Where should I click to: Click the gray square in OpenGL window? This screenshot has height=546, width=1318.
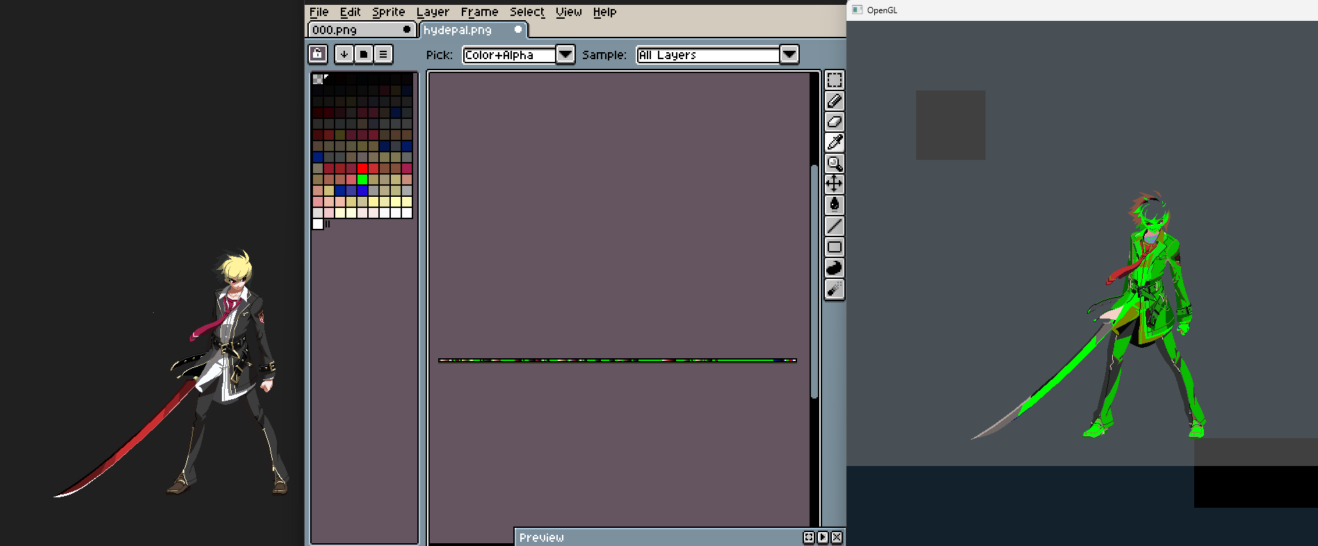point(950,125)
